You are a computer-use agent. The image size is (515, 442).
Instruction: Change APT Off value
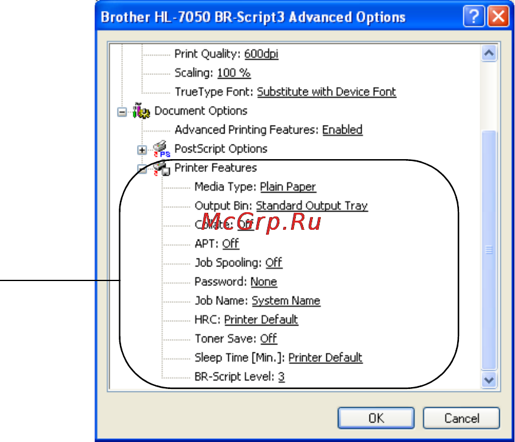[230, 244]
